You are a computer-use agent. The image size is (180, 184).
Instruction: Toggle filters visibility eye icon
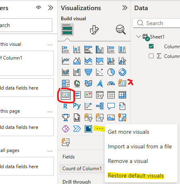coord(39,8)
